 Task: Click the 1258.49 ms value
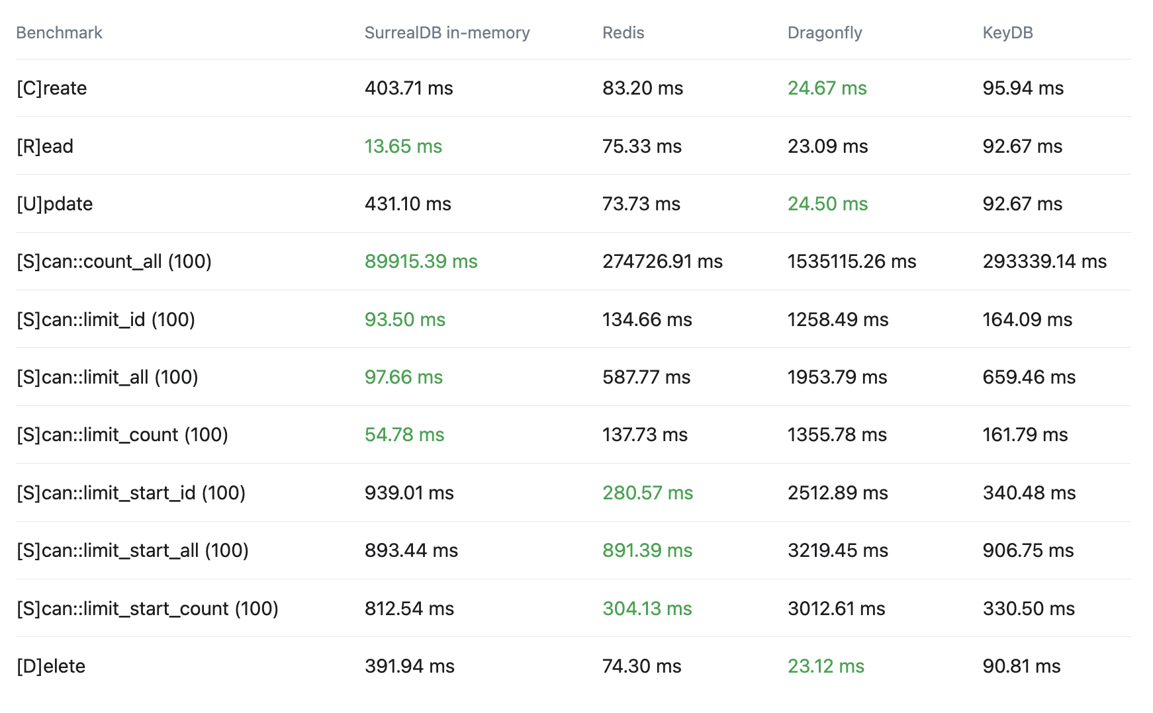838,319
